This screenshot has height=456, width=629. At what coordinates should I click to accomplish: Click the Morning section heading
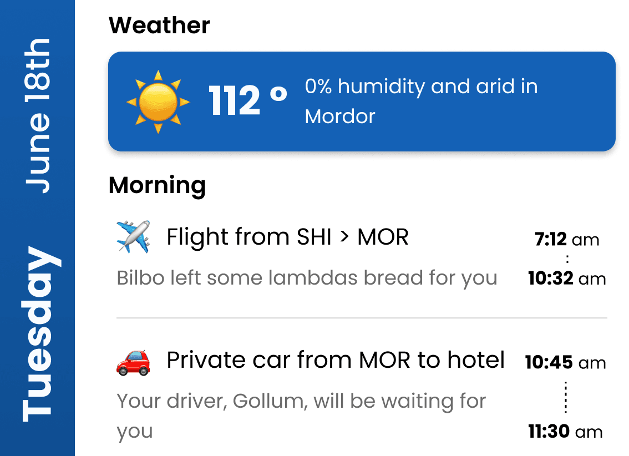click(x=157, y=185)
